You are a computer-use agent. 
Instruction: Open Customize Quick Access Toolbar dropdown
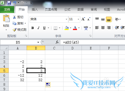coord(31,3)
